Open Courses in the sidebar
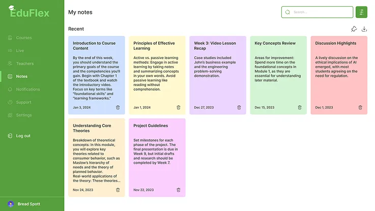Image resolution: width=375 pixels, height=211 pixels. click(x=23, y=38)
